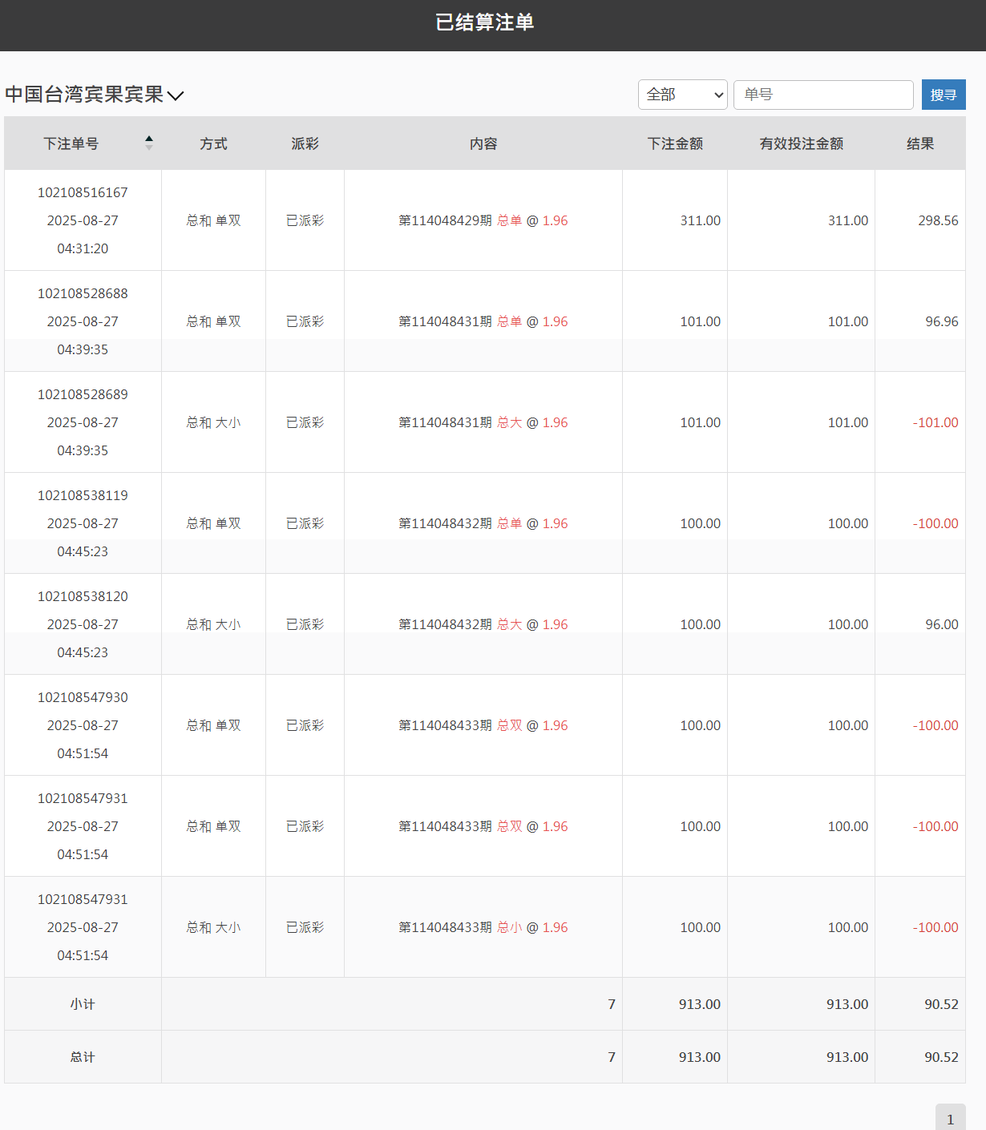Click the ascending sort triangle on 下注单号 column
Screen dimensions: 986x1130
point(149,139)
